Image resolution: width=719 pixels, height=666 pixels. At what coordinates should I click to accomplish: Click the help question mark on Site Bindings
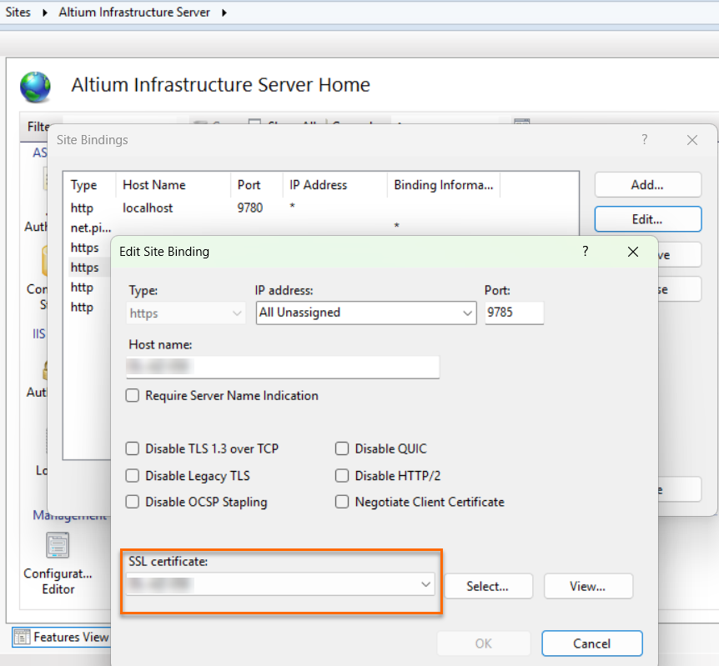(644, 139)
